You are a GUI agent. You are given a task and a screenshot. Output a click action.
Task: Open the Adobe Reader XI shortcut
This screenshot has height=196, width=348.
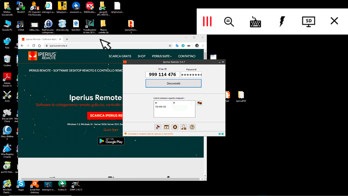coord(7,80)
